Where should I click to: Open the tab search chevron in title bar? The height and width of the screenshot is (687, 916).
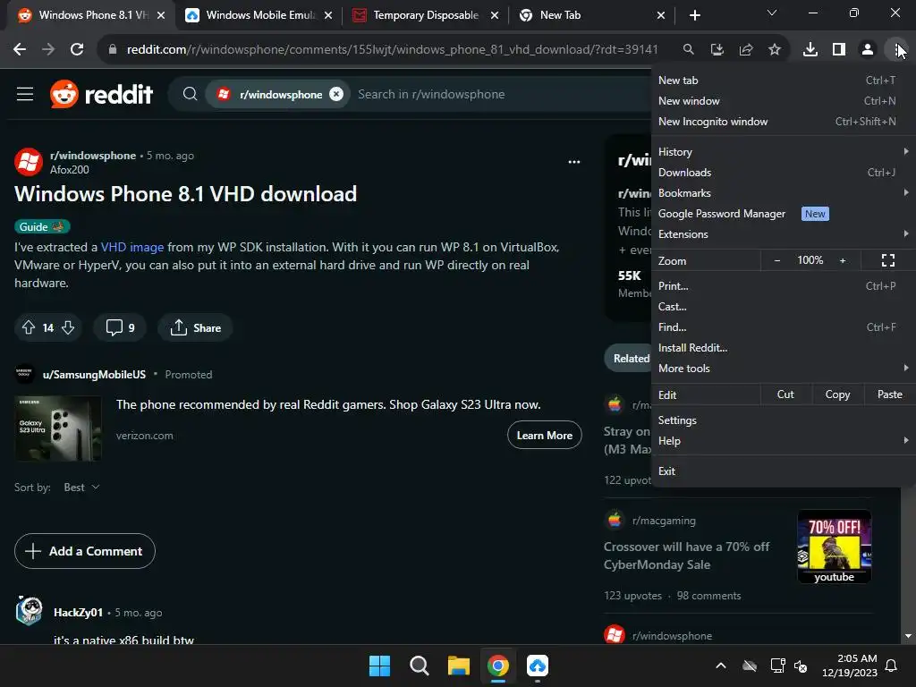(772, 13)
